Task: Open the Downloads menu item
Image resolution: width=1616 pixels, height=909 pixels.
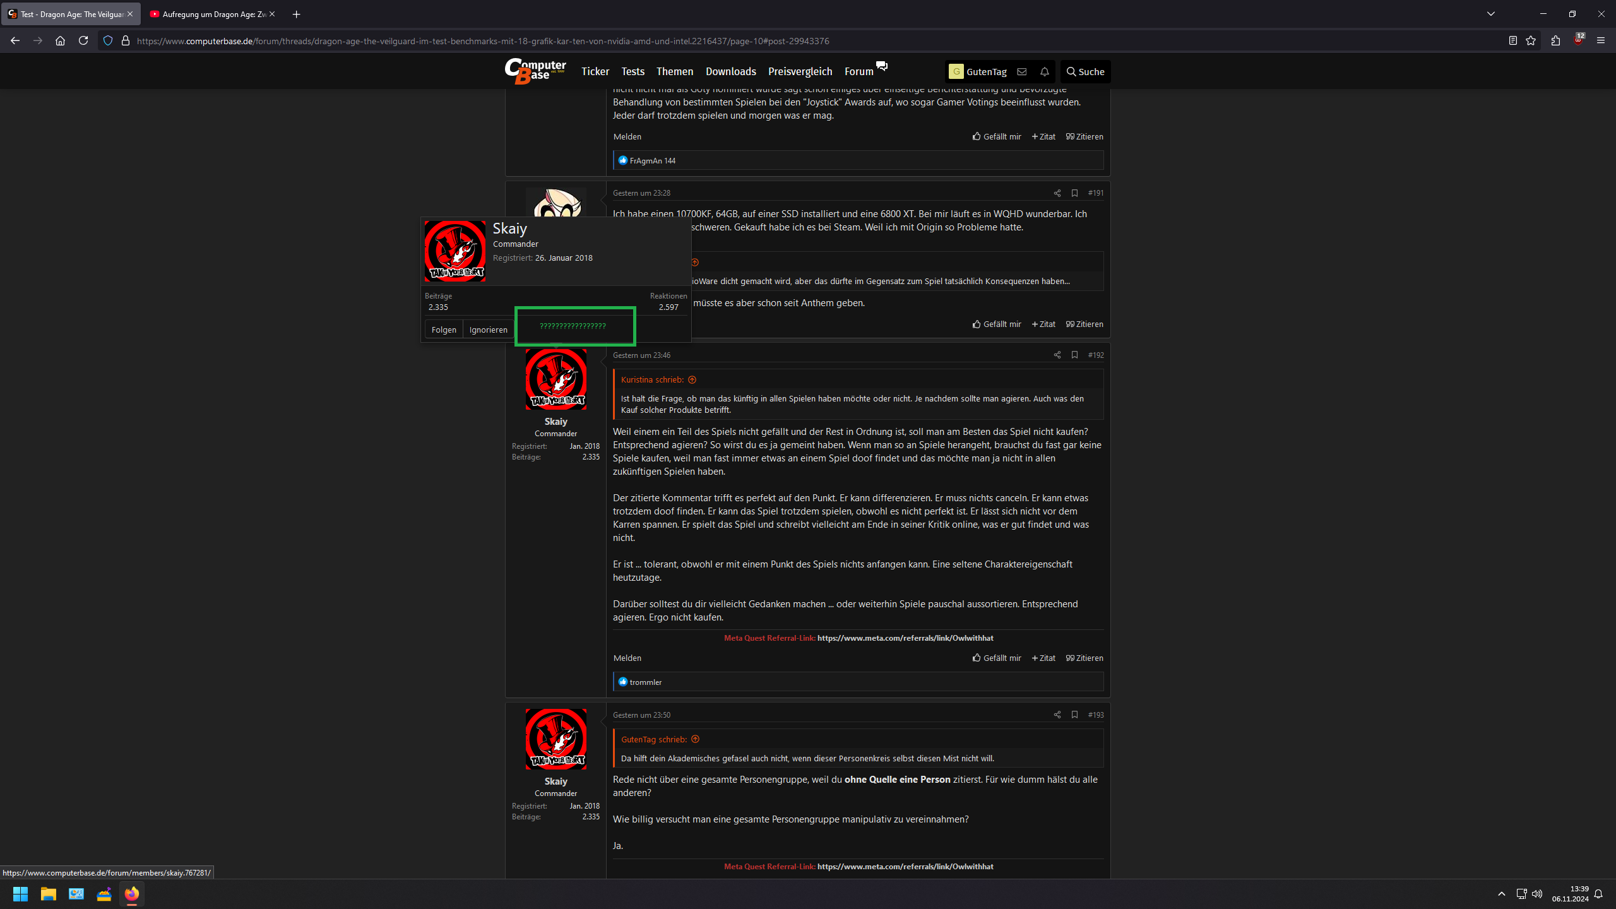Action: click(x=731, y=71)
